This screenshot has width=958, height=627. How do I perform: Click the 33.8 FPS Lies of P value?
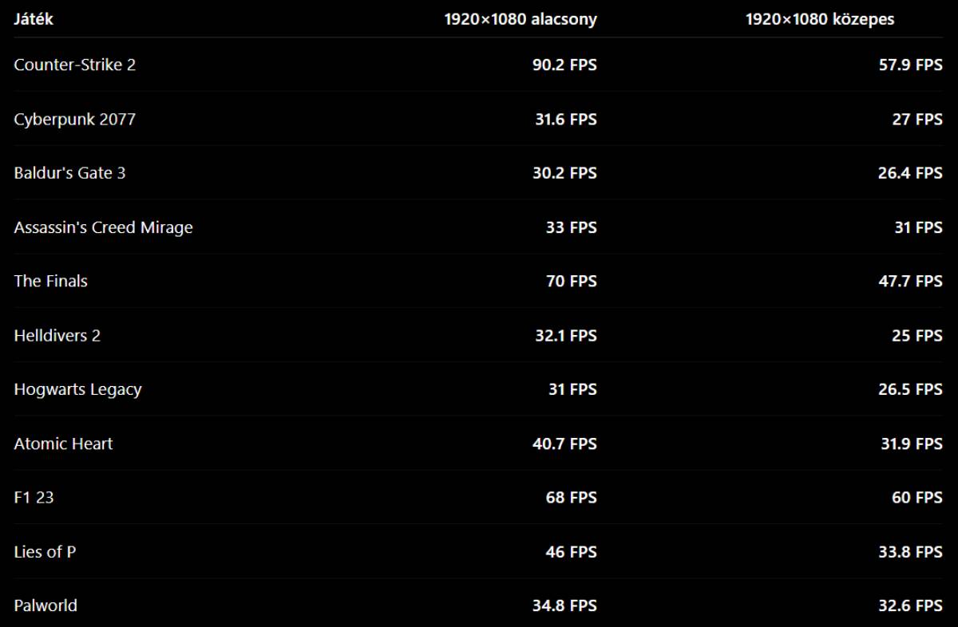coord(911,552)
